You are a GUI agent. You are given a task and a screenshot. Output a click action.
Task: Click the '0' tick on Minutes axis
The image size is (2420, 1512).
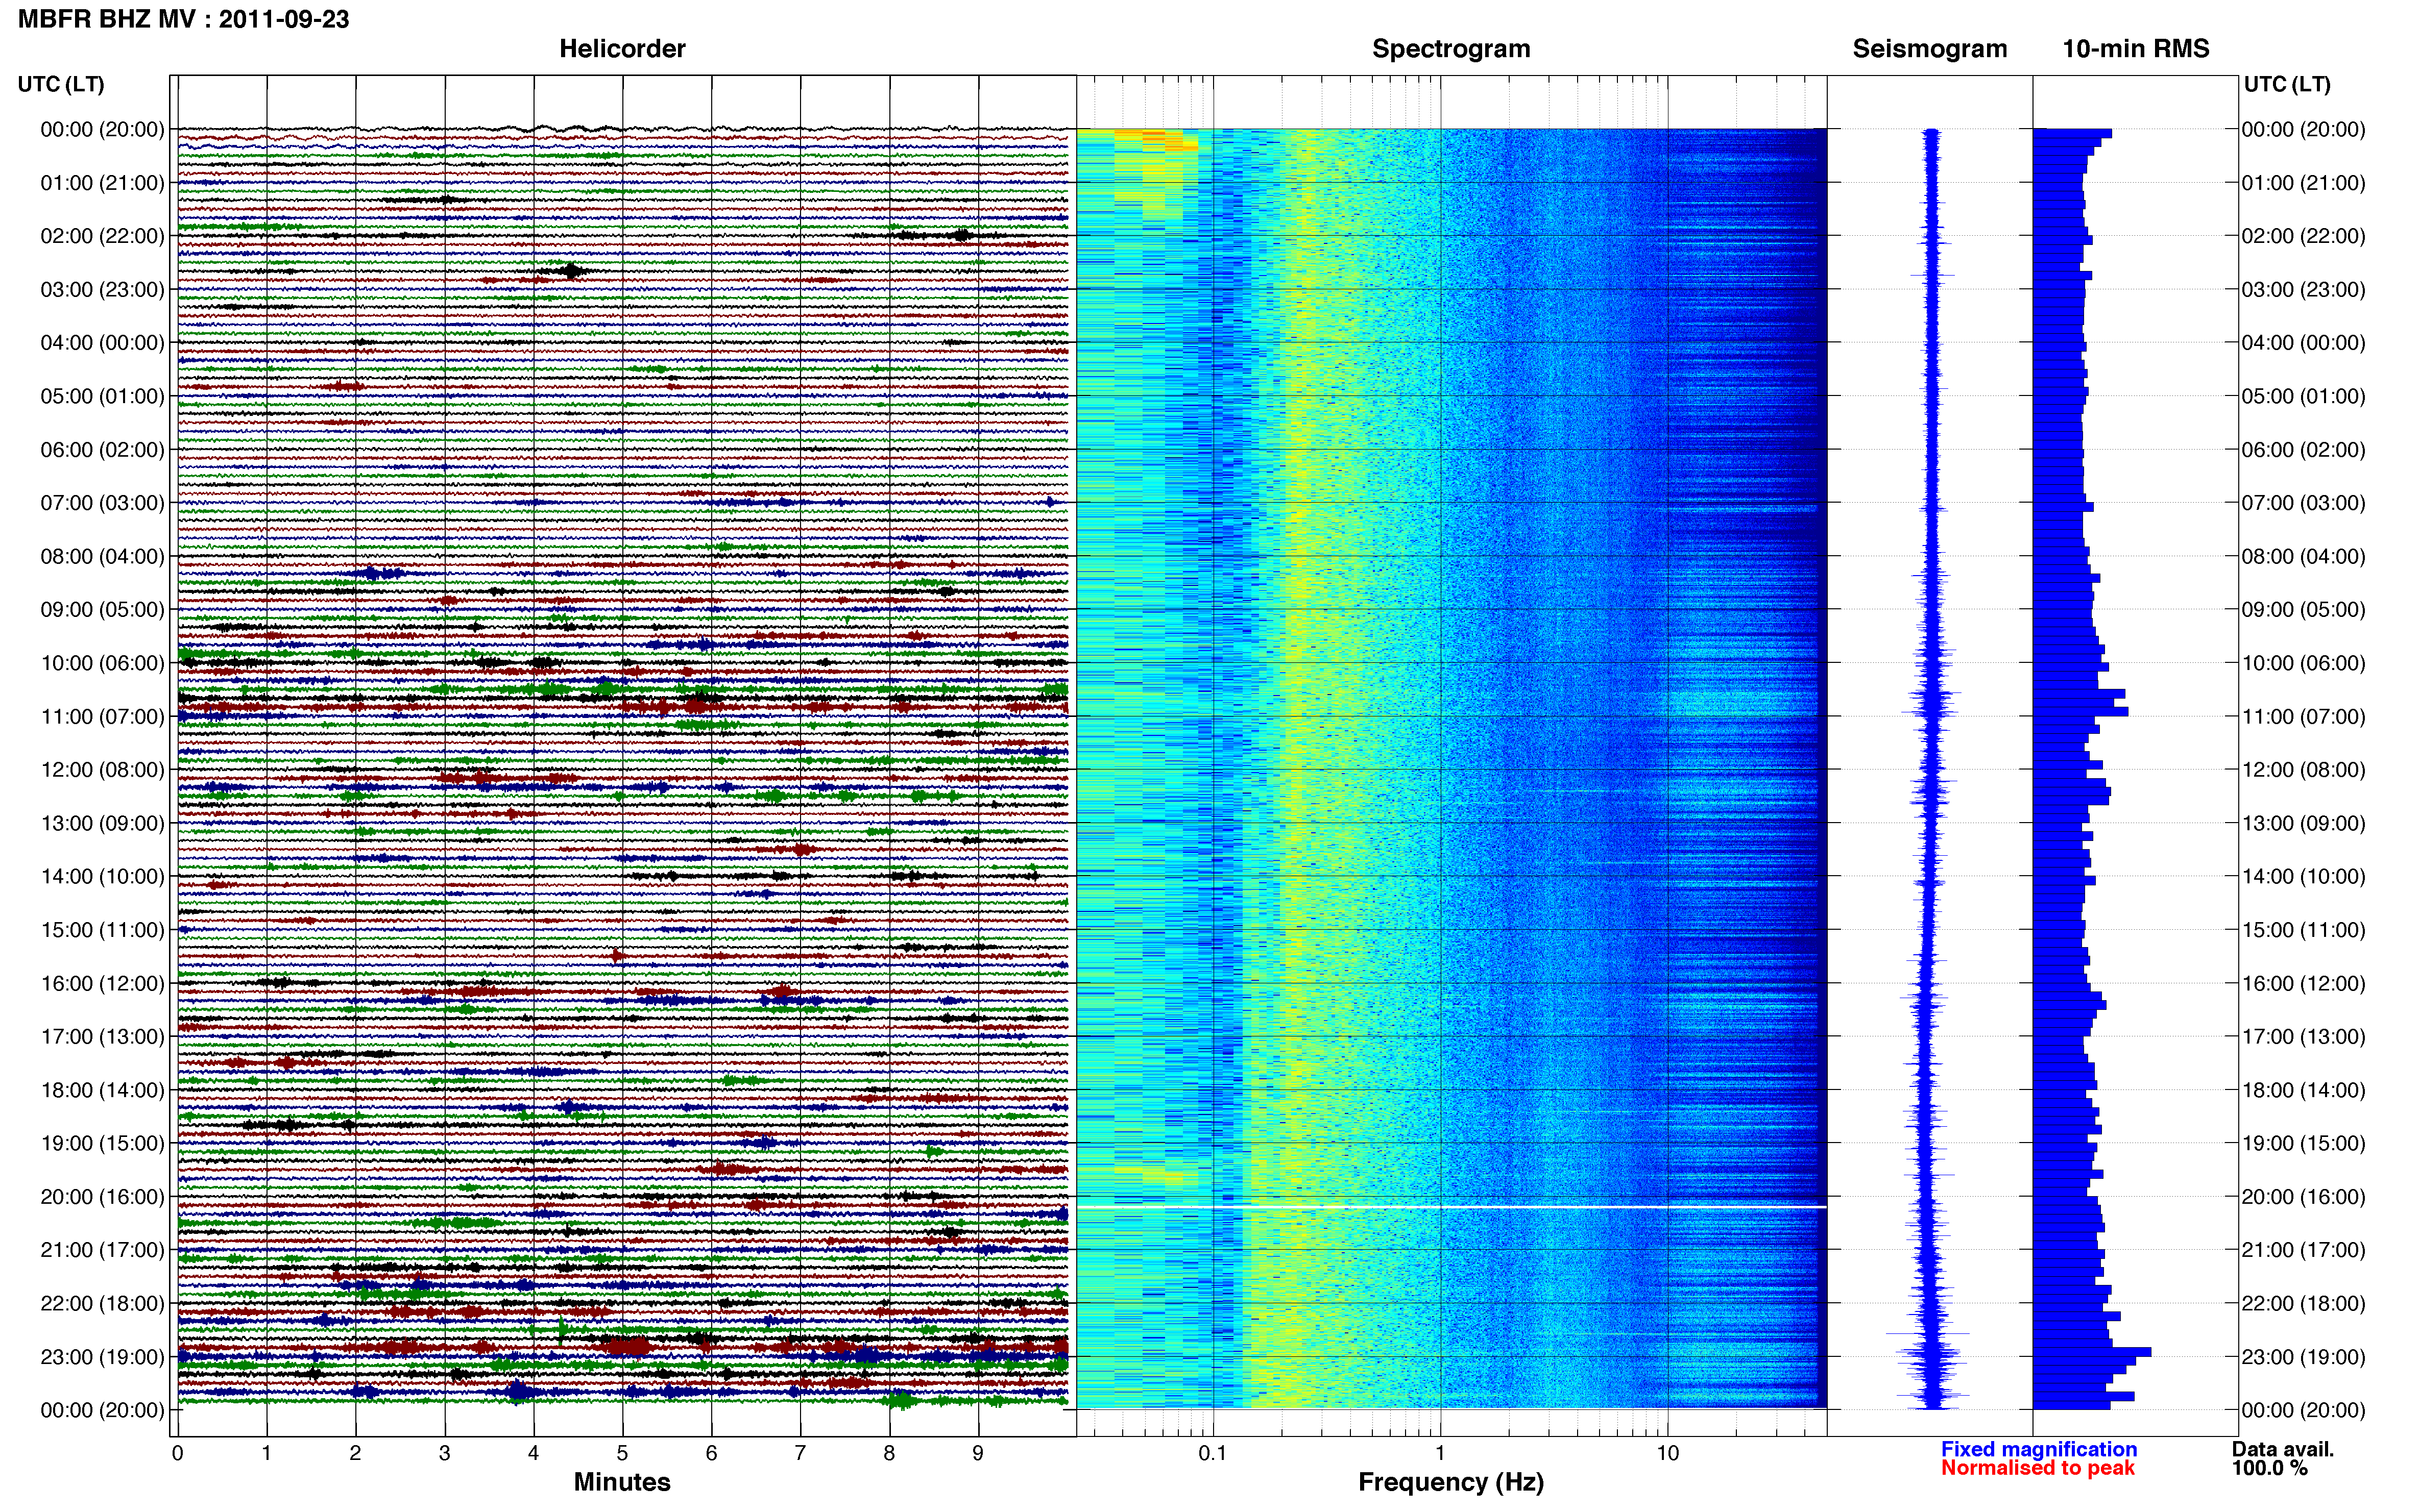click(x=177, y=1454)
